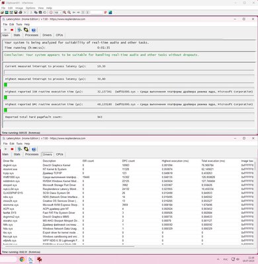
Task: Click the drivers list vertical scrollbar
Action: [255, 203]
